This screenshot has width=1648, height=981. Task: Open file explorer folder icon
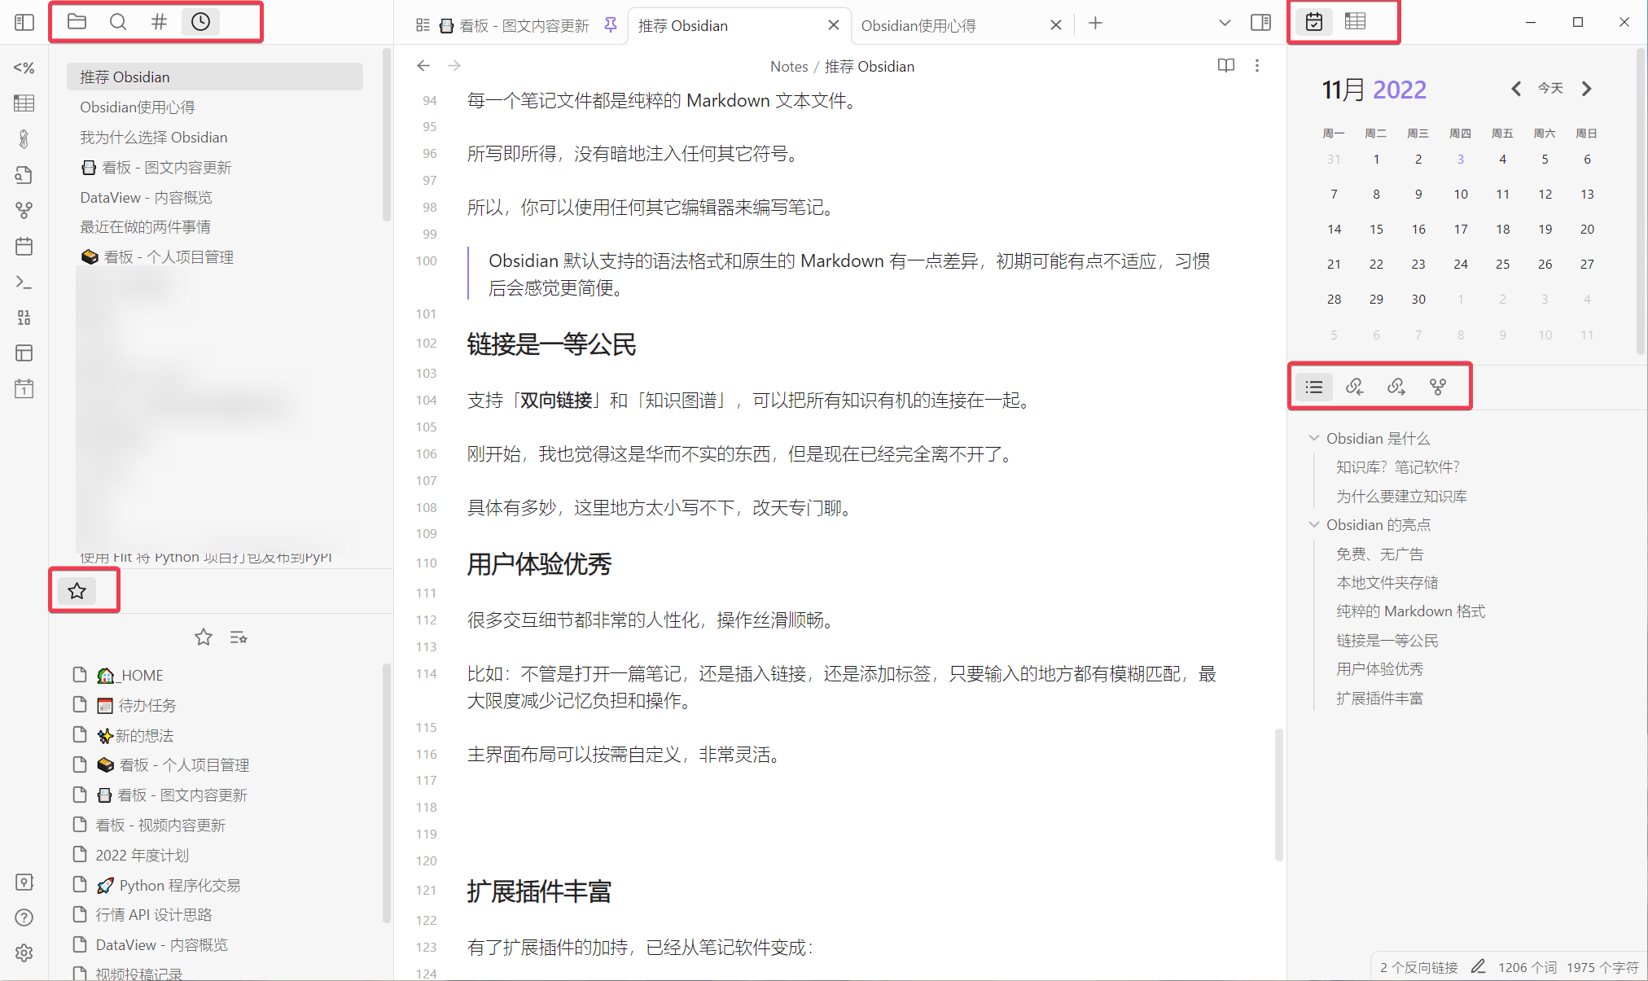[77, 22]
